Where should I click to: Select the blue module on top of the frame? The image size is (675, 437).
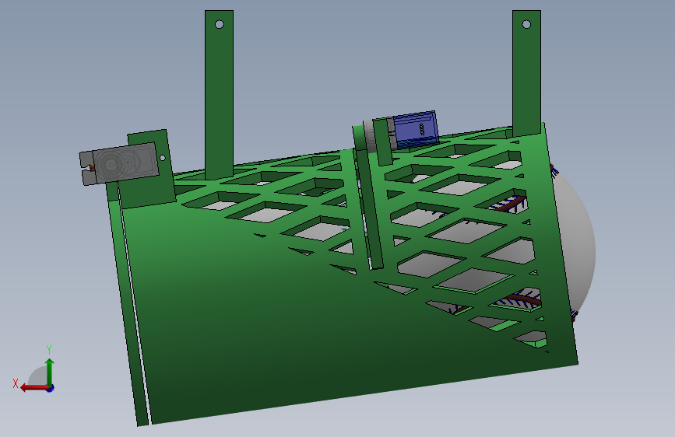(x=415, y=129)
